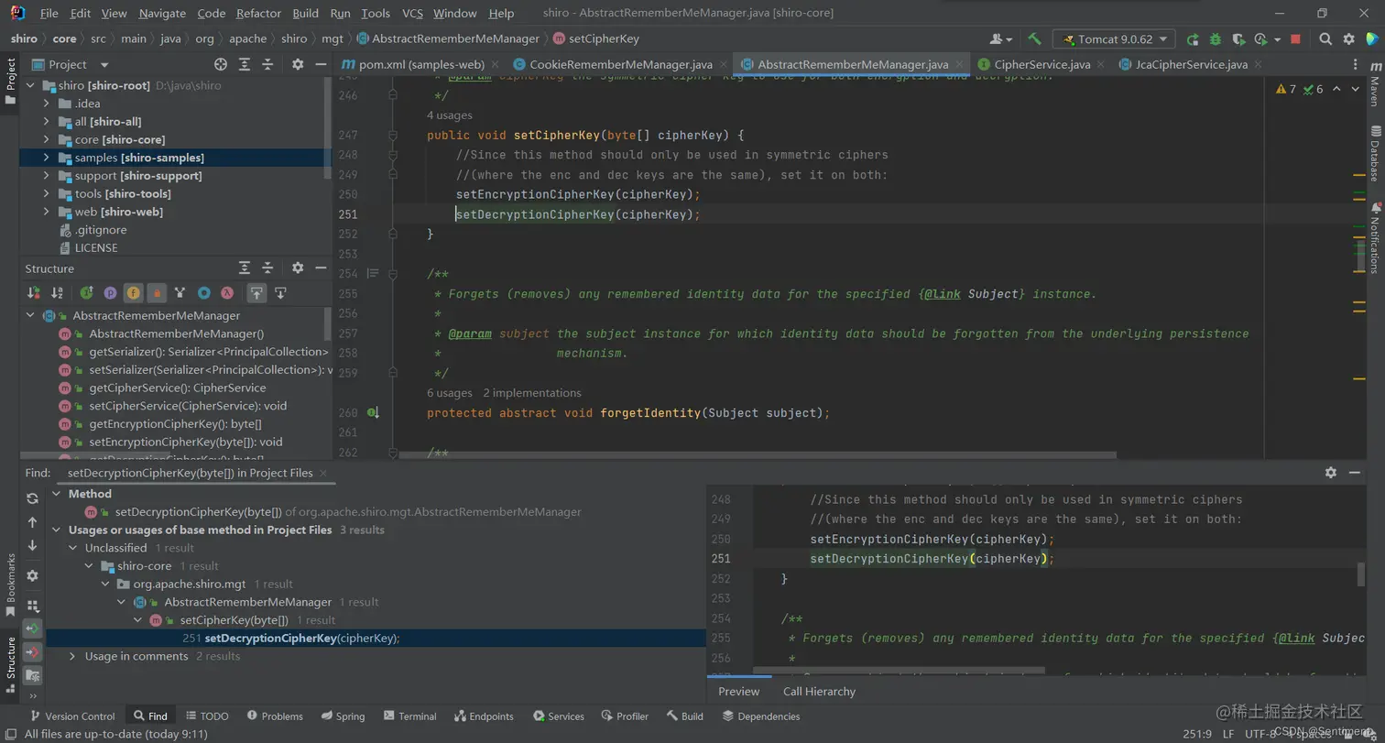Open the Tomcat 9.0.62 run configuration dropdown
The width and height of the screenshot is (1385, 743).
click(x=1114, y=39)
